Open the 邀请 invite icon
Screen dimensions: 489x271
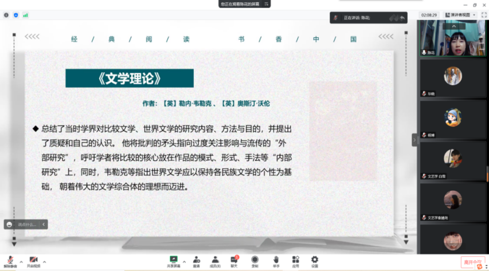click(x=196, y=261)
